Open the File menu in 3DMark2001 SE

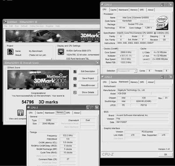coord(6,26)
